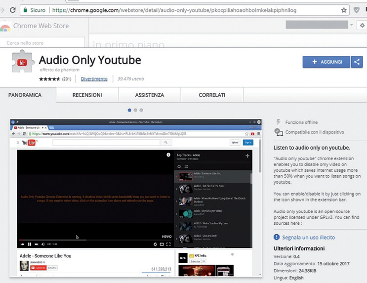The image size is (367, 283).
Task: Click YouTube search magnifier button
Action: (x=166, y=142)
